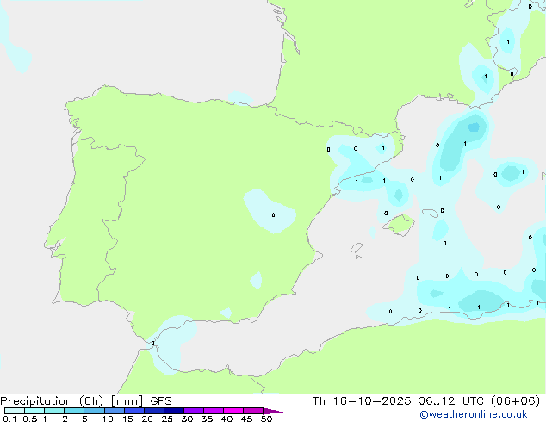Click the '0.1' legend scale label

9,419
